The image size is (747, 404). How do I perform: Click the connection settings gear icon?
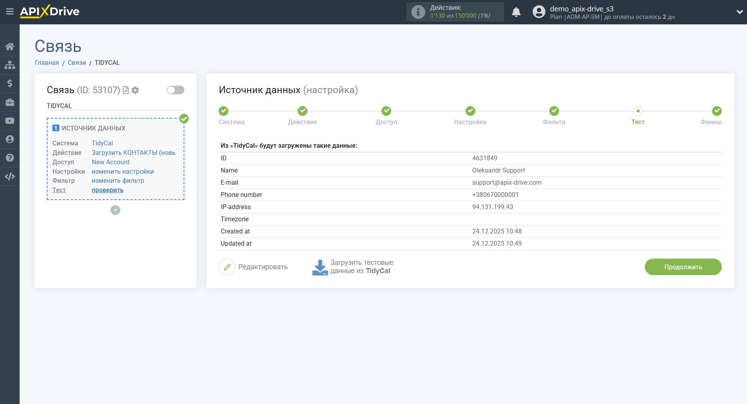pyautogui.click(x=135, y=90)
